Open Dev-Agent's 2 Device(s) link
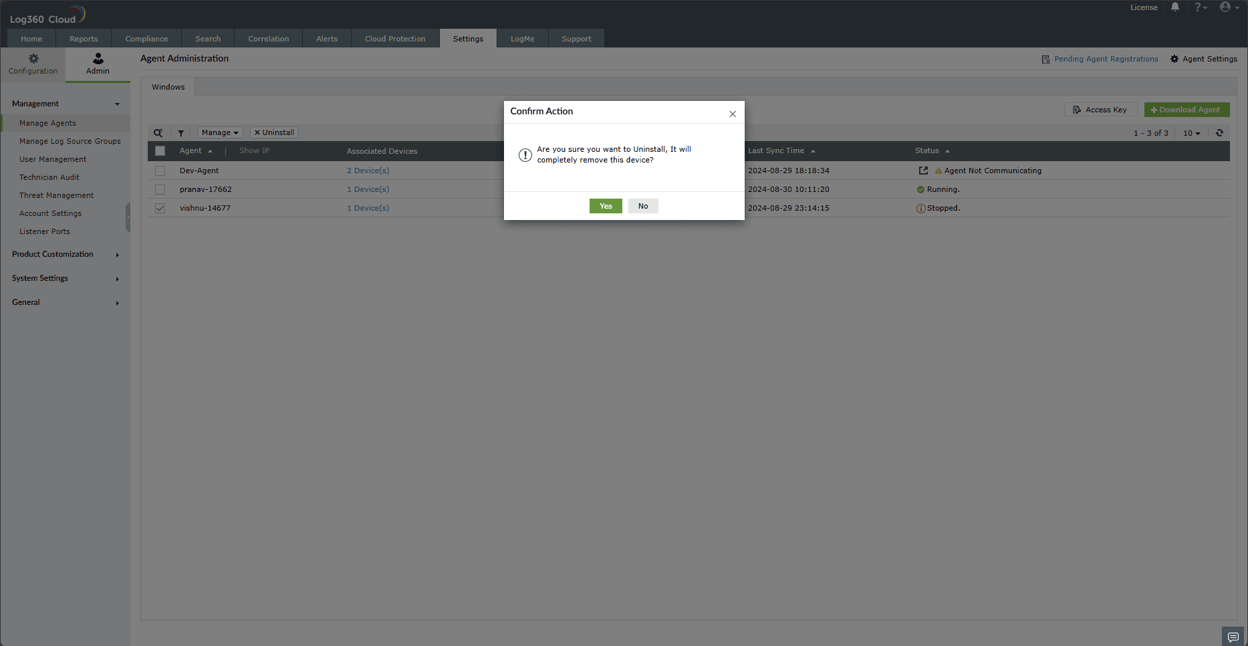Viewport: 1248px width, 646px height. [x=368, y=171]
